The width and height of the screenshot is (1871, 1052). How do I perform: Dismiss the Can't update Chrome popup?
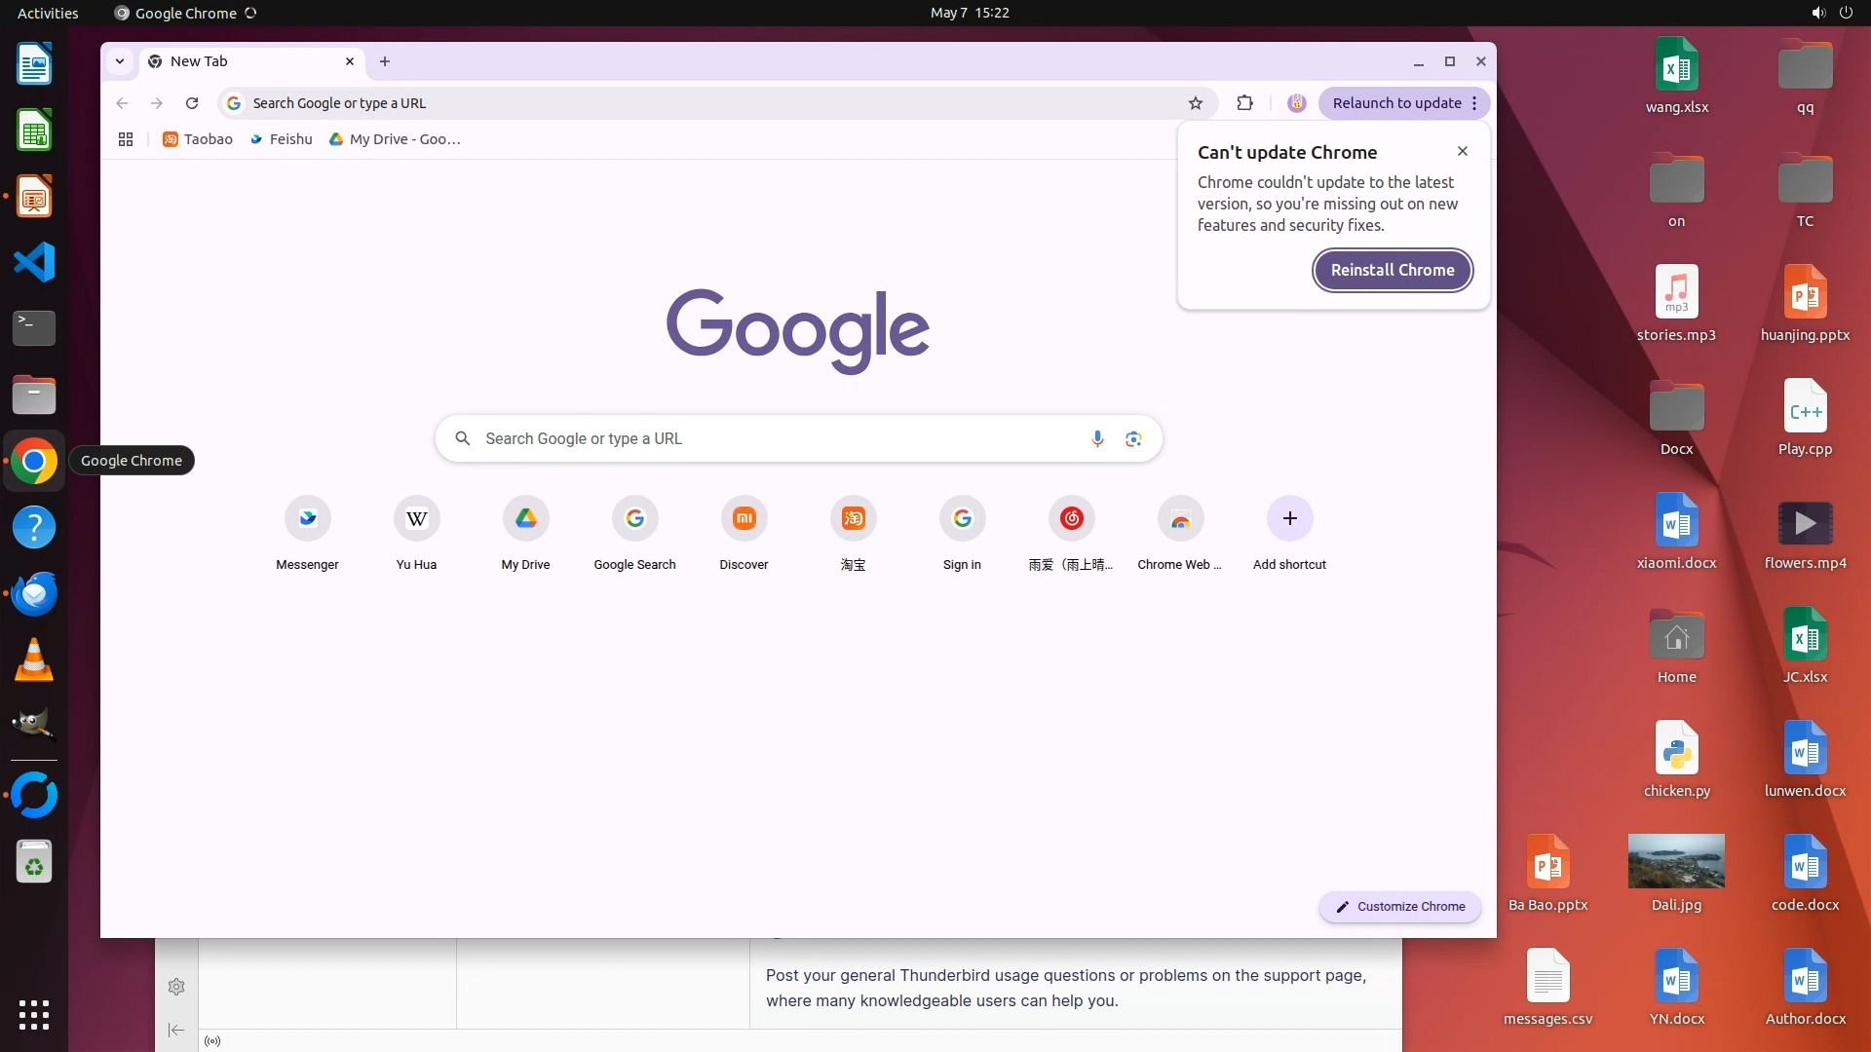point(1462,151)
